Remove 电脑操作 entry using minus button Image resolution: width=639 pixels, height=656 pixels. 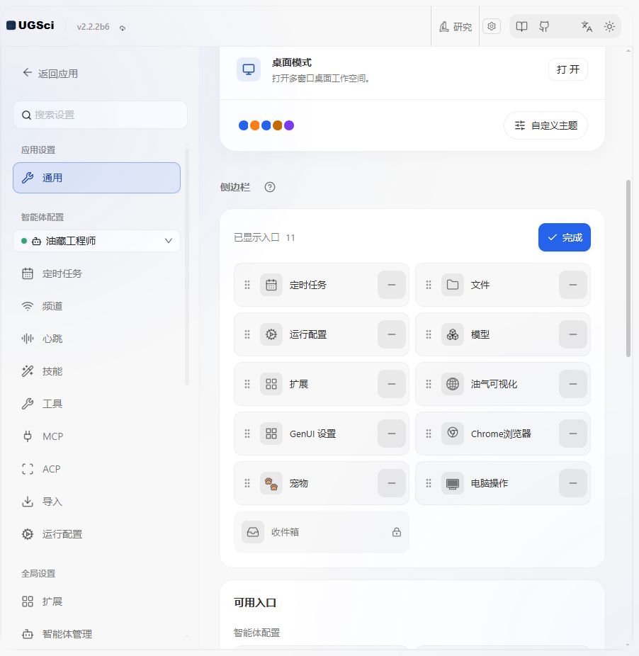(573, 483)
